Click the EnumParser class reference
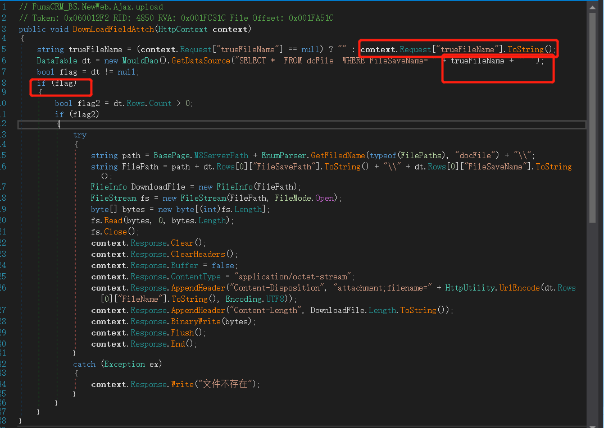 click(x=284, y=155)
